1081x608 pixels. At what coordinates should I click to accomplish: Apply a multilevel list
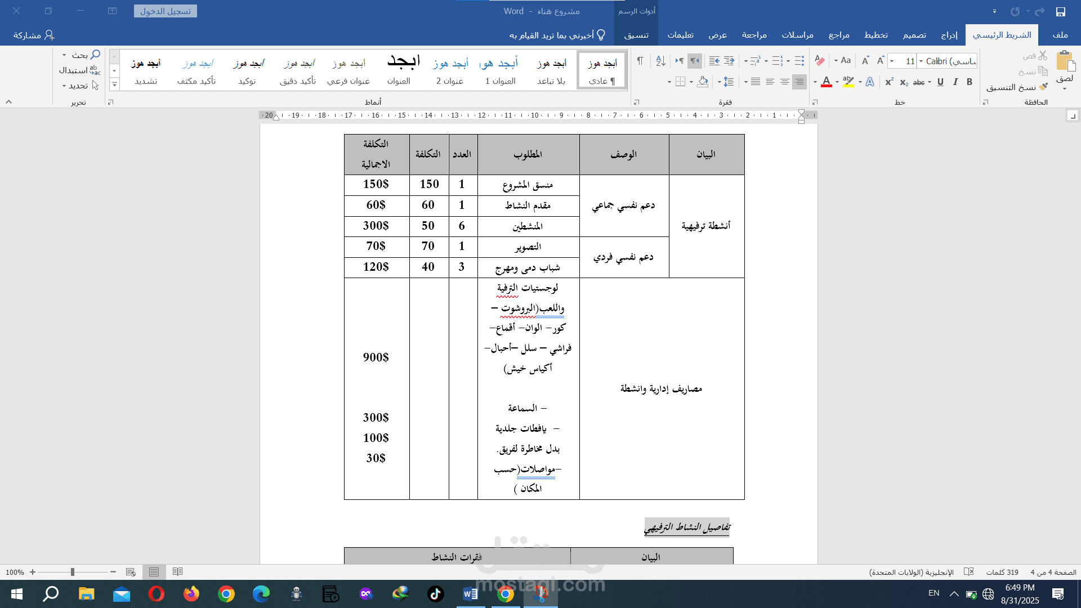point(756,61)
